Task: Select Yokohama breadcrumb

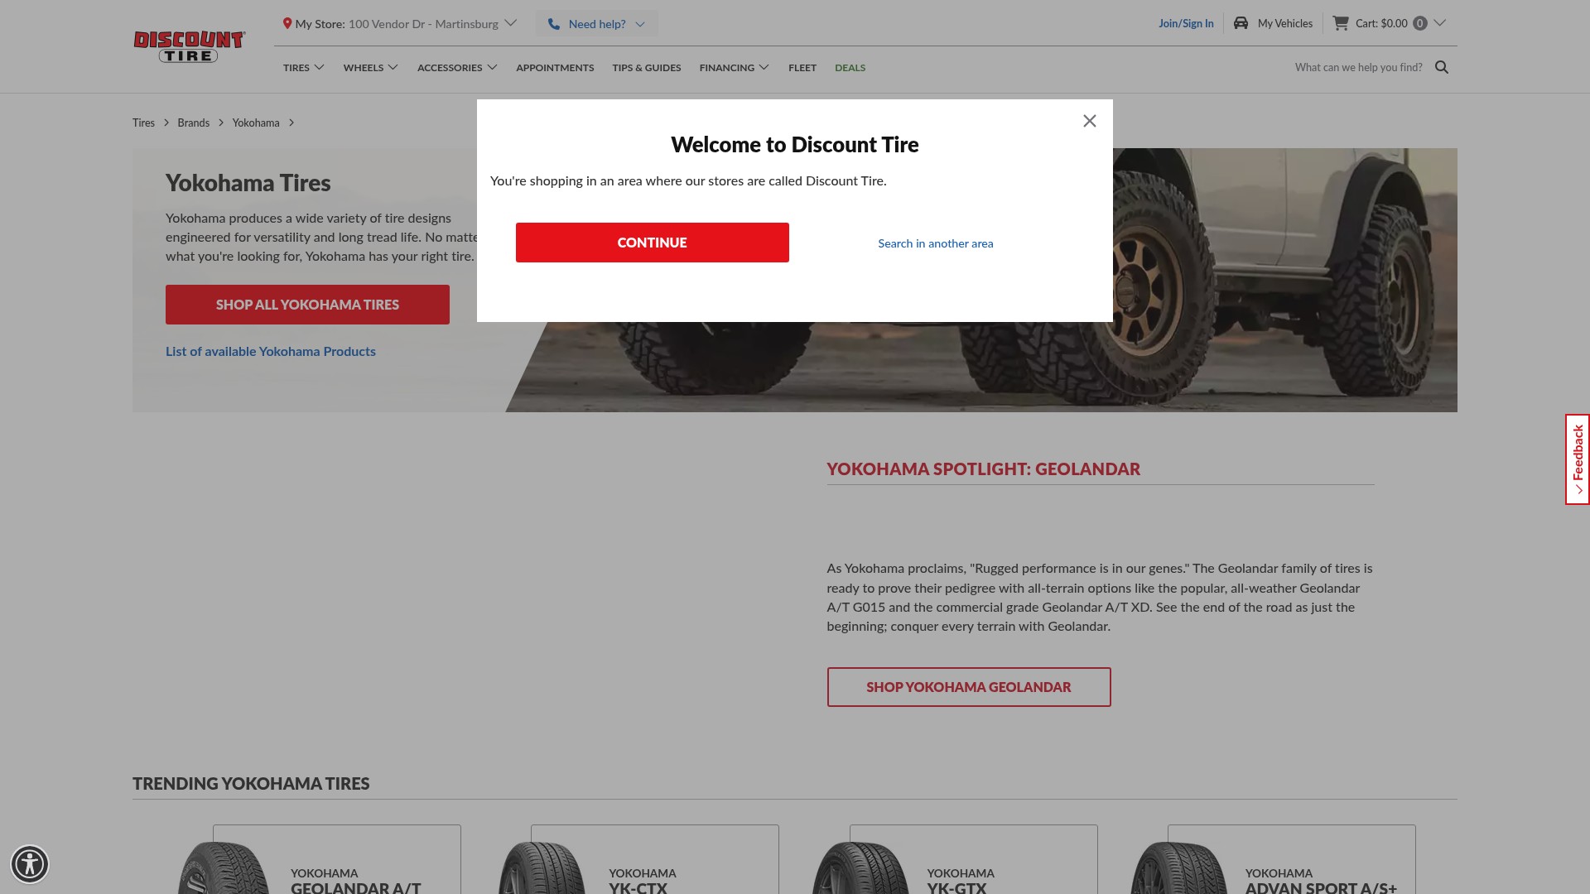Action: pos(255,123)
